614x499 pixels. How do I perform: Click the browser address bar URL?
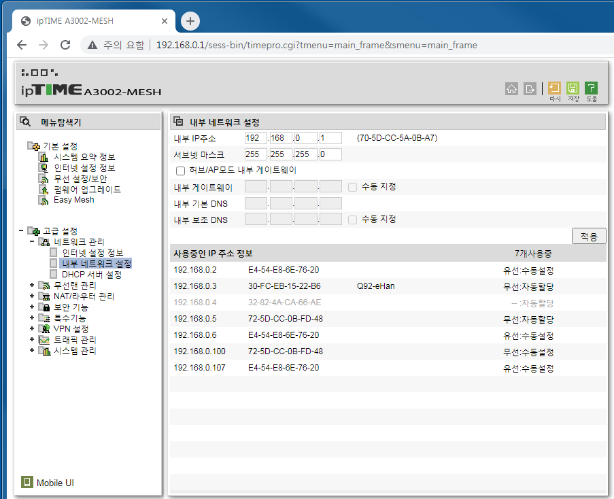[316, 45]
